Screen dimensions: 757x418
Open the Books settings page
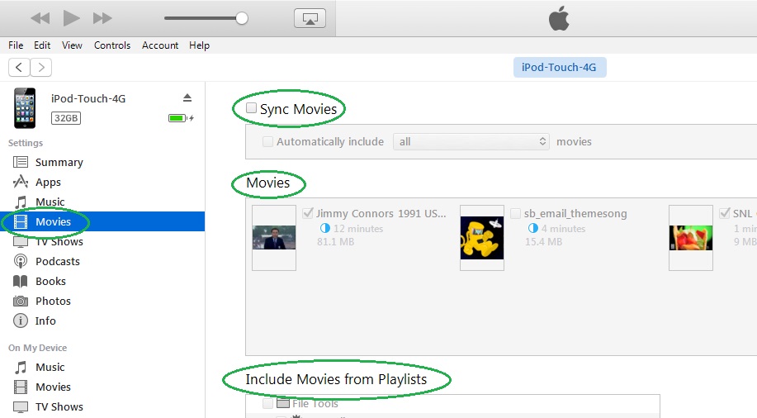coord(50,281)
